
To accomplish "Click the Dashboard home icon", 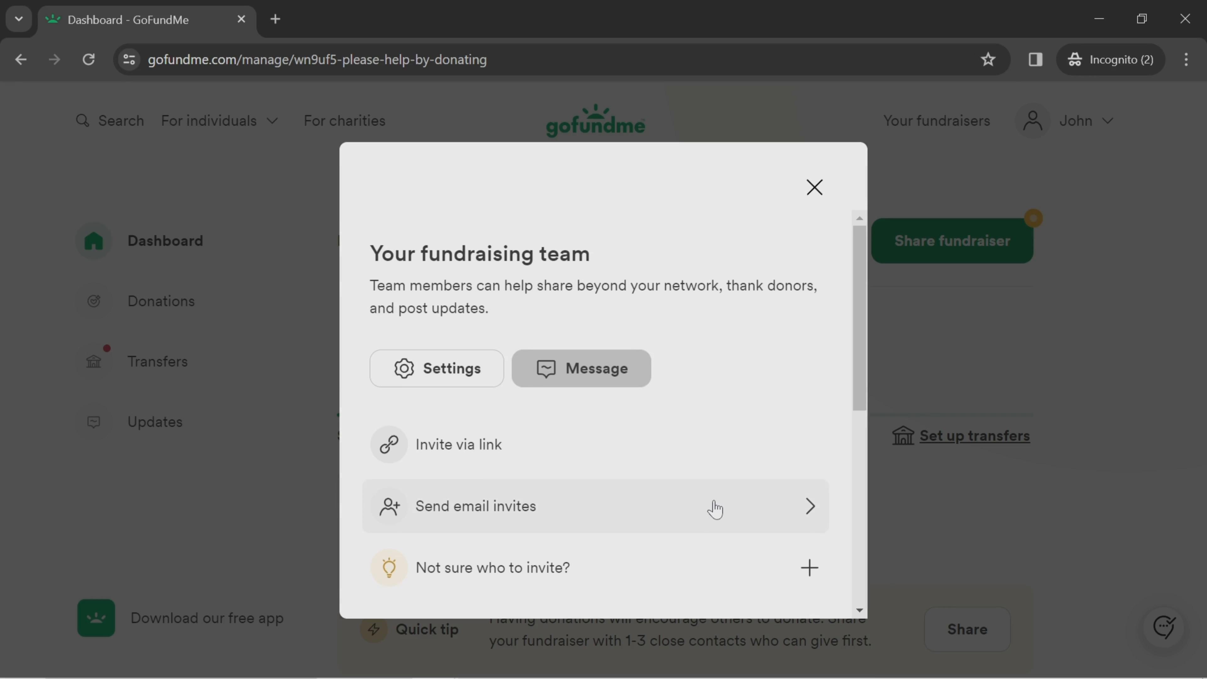I will coord(94,240).
